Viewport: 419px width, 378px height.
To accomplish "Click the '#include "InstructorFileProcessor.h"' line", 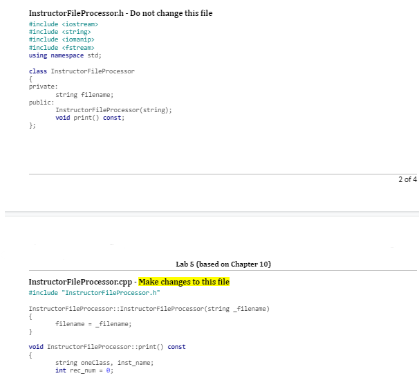I will point(94,293).
